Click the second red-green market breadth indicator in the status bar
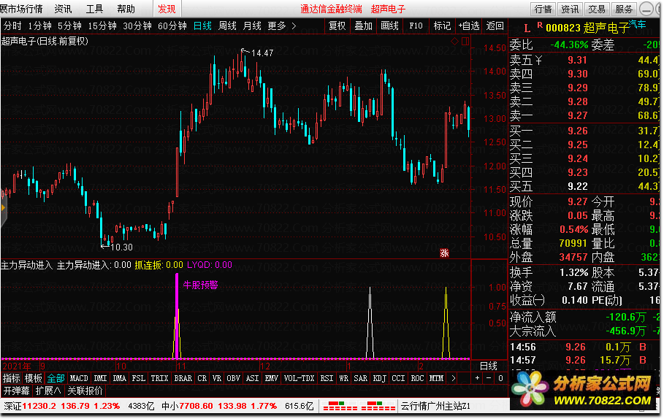 point(378,407)
